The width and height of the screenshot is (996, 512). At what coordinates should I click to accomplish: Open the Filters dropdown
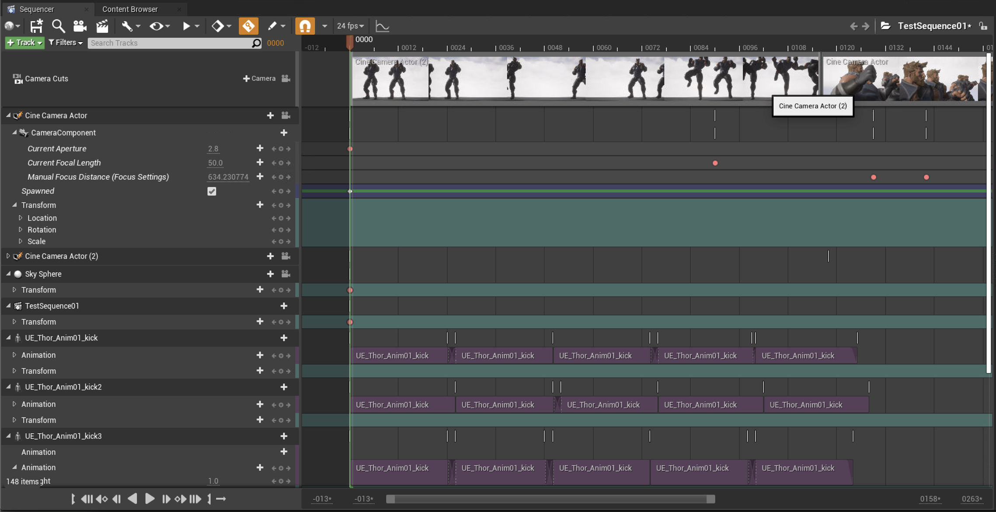click(x=66, y=42)
